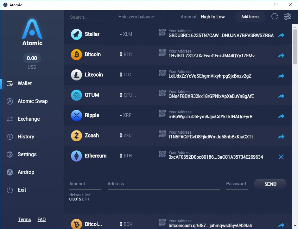Click the Litecoin coin icon

(76, 75)
